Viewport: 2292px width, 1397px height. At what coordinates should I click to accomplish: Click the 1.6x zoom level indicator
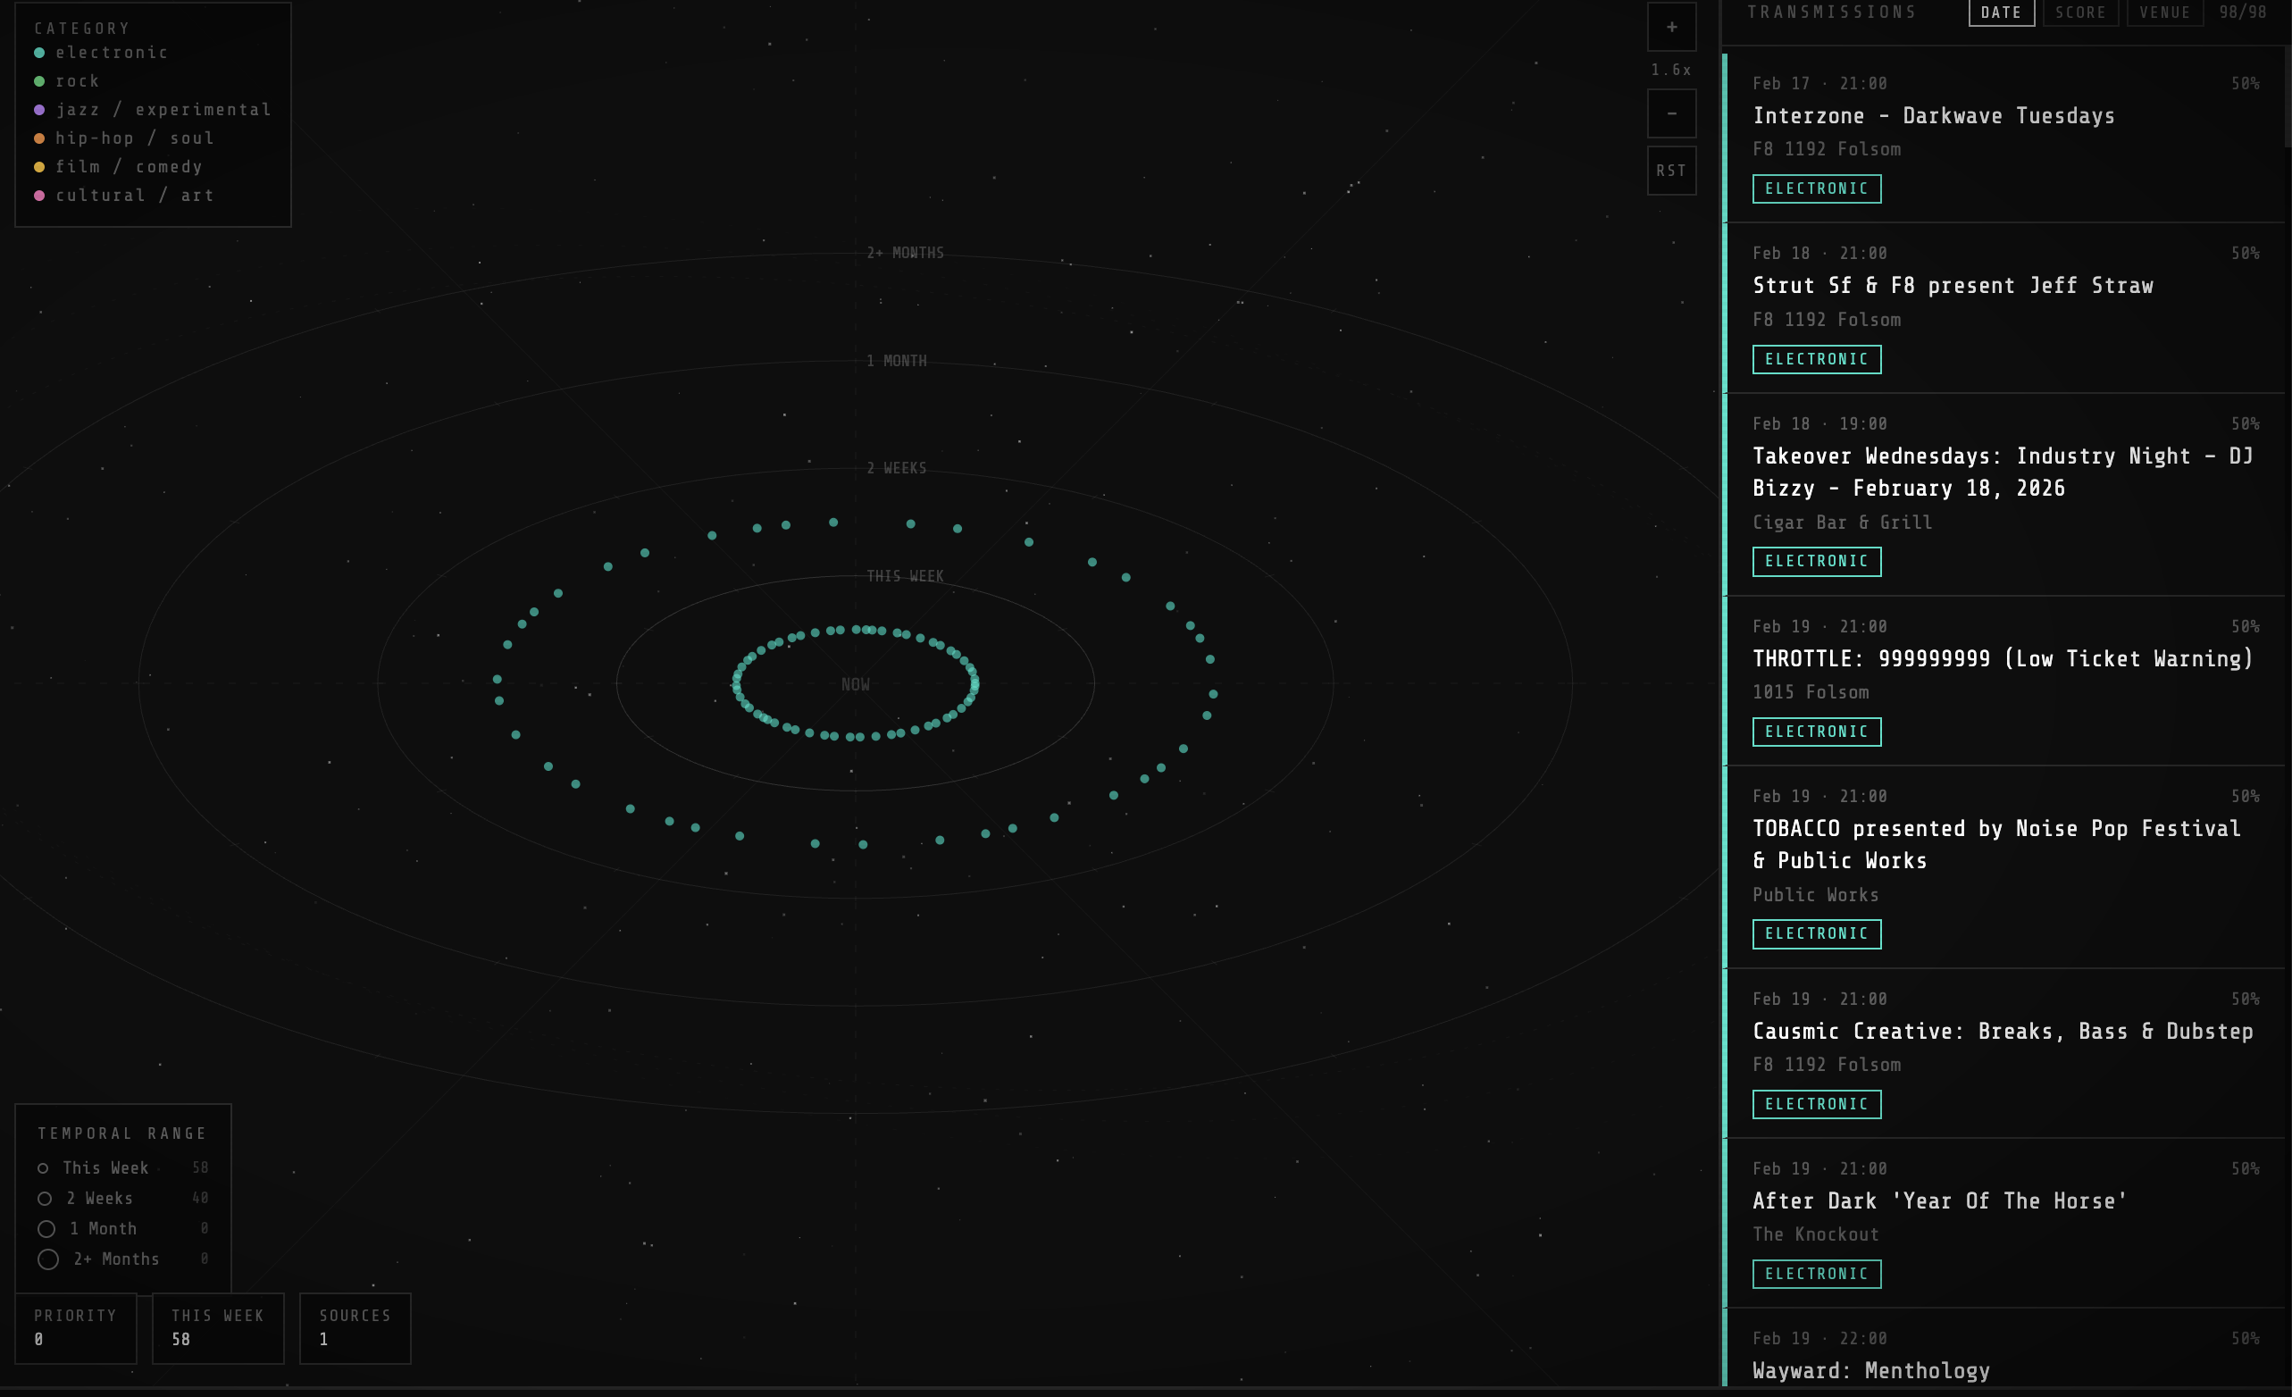click(1670, 69)
